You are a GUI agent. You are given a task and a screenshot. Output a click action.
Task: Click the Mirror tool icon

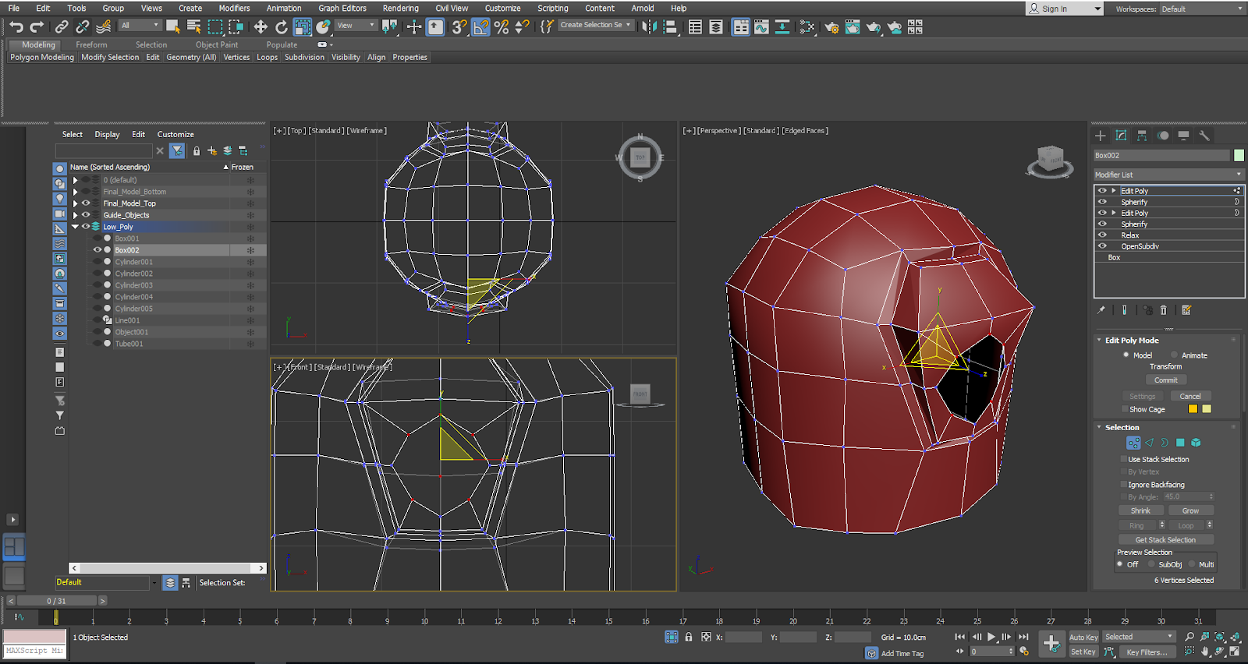[648, 26]
